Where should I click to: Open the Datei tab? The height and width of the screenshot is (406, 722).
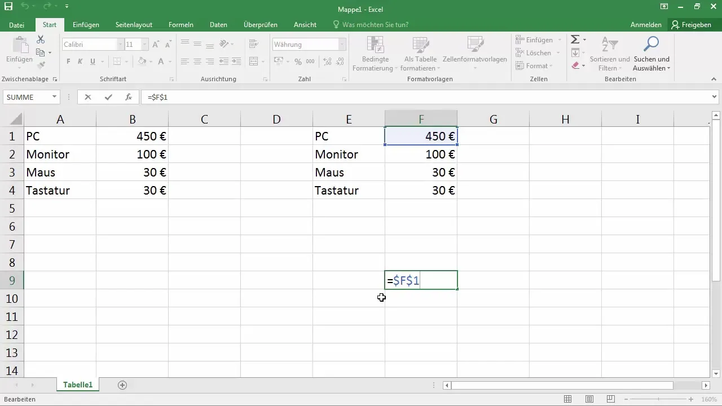[17, 25]
